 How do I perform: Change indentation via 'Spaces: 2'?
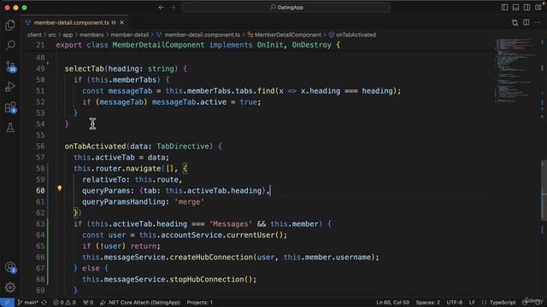point(427,303)
